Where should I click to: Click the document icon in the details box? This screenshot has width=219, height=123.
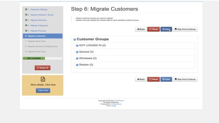pos(43,79)
